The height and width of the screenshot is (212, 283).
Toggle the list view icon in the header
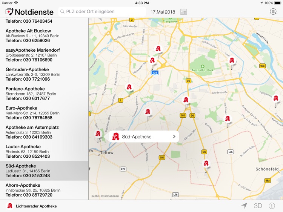coord(274,12)
